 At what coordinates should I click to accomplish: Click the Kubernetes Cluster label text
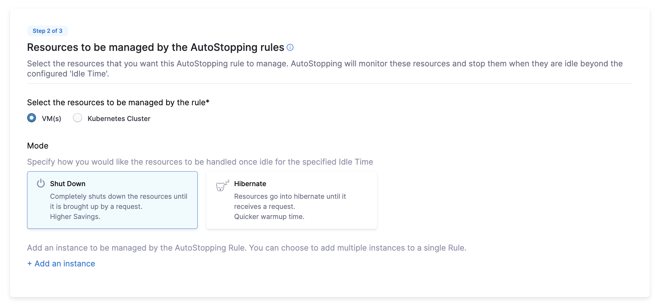click(x=119, y=119)
